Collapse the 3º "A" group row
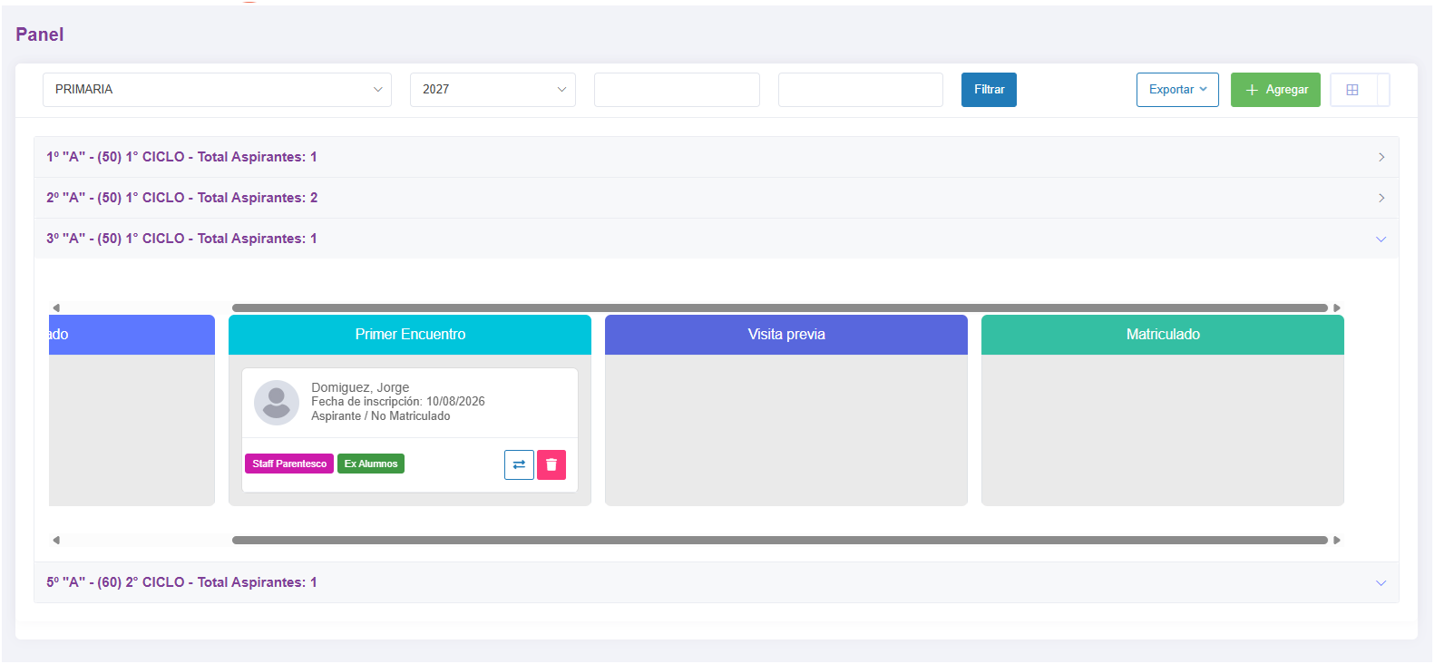The image size is (1434, 664). 717,239
